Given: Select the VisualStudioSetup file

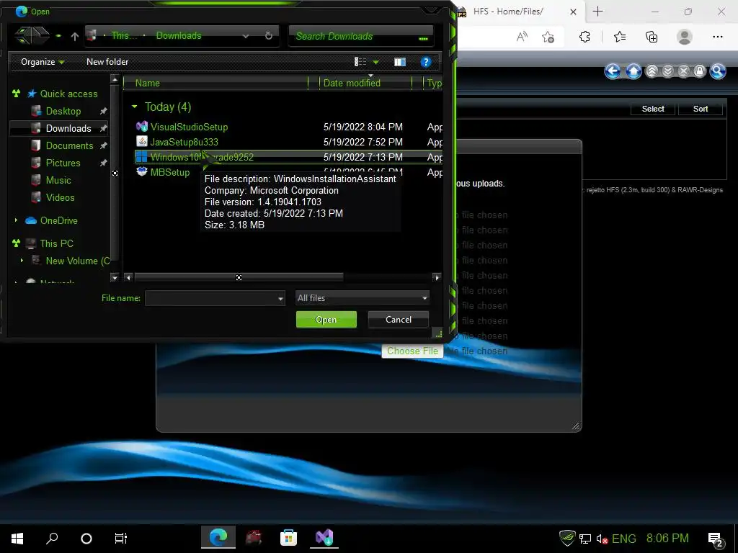Looking at the screenshot, I should coord(189,127).
